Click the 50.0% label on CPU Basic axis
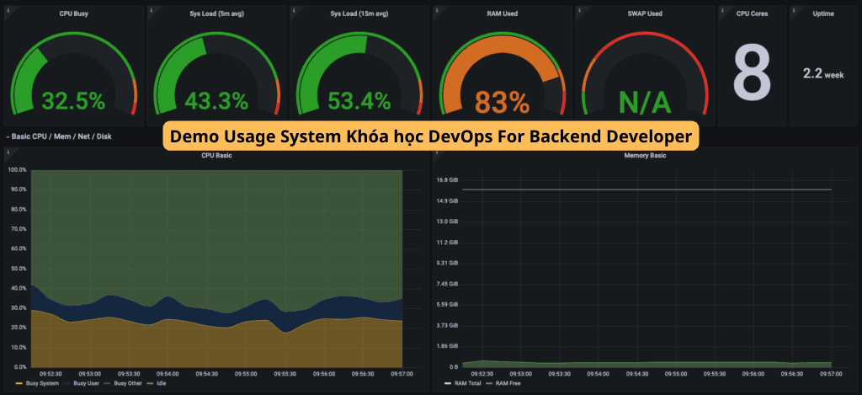Screen dimensions: 862x395 [x=18, y=269]
